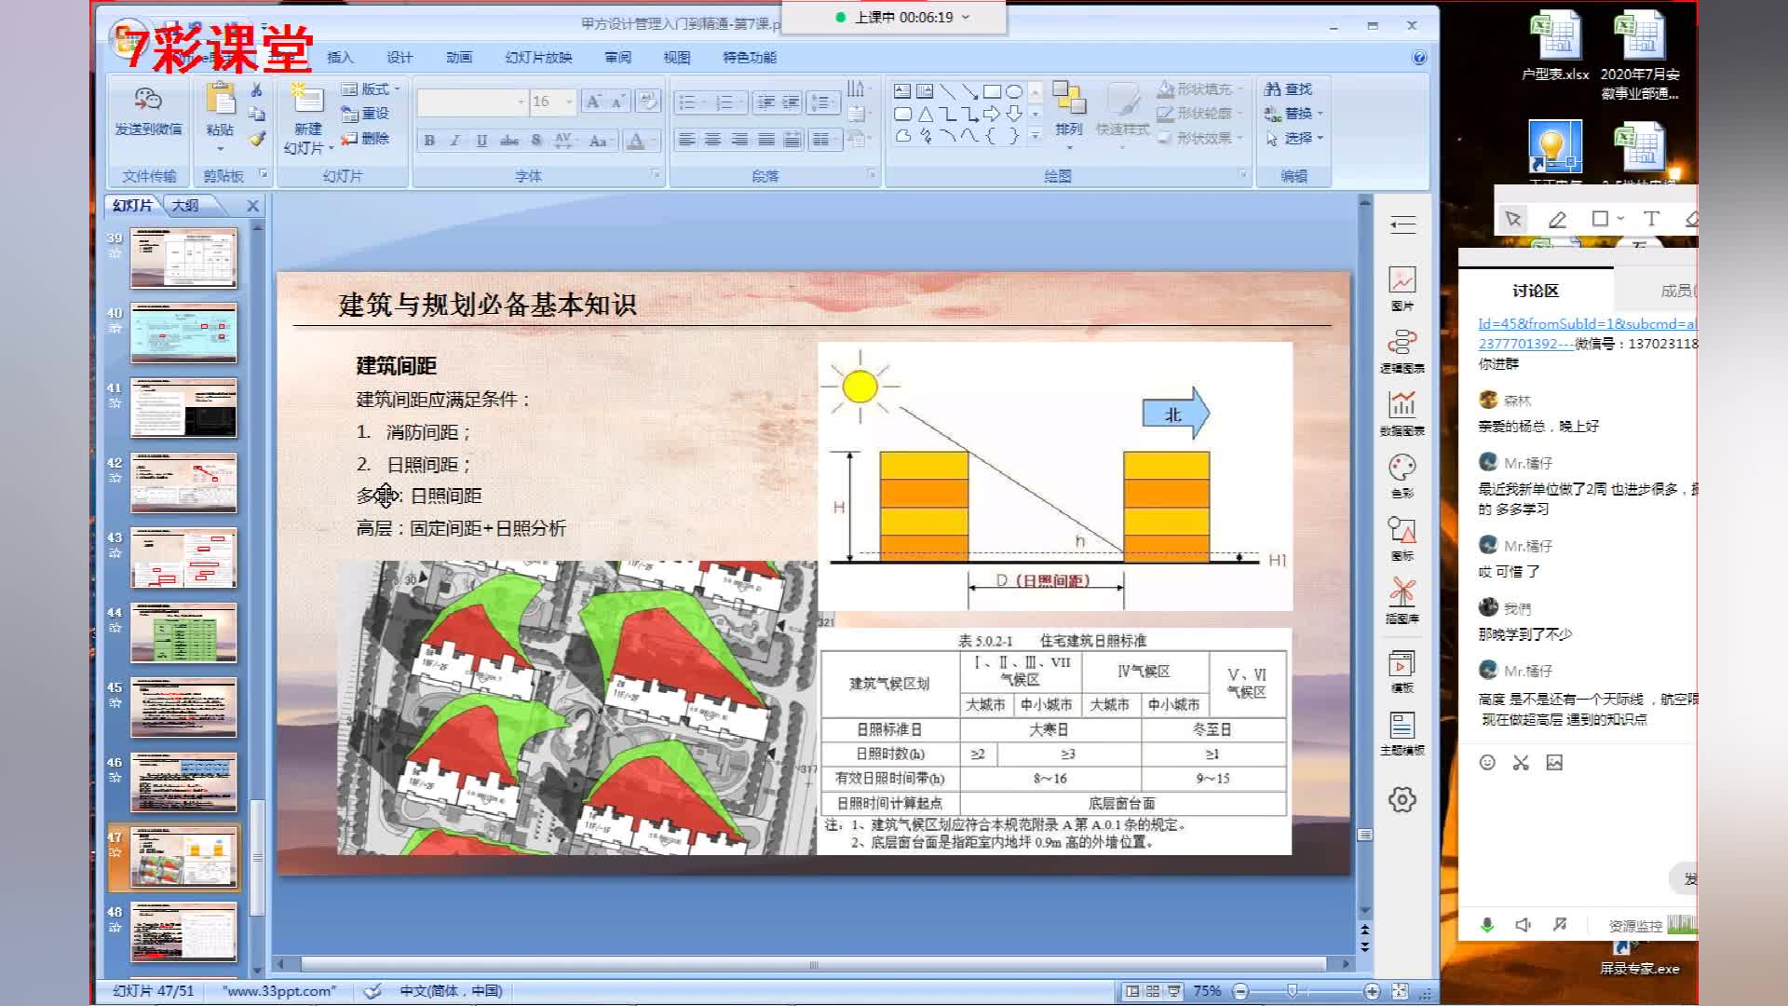1788x1006 pixels.
Task: Mute the microphone in chat panel
Action: pyautogui.click(x=1487, y=925)
